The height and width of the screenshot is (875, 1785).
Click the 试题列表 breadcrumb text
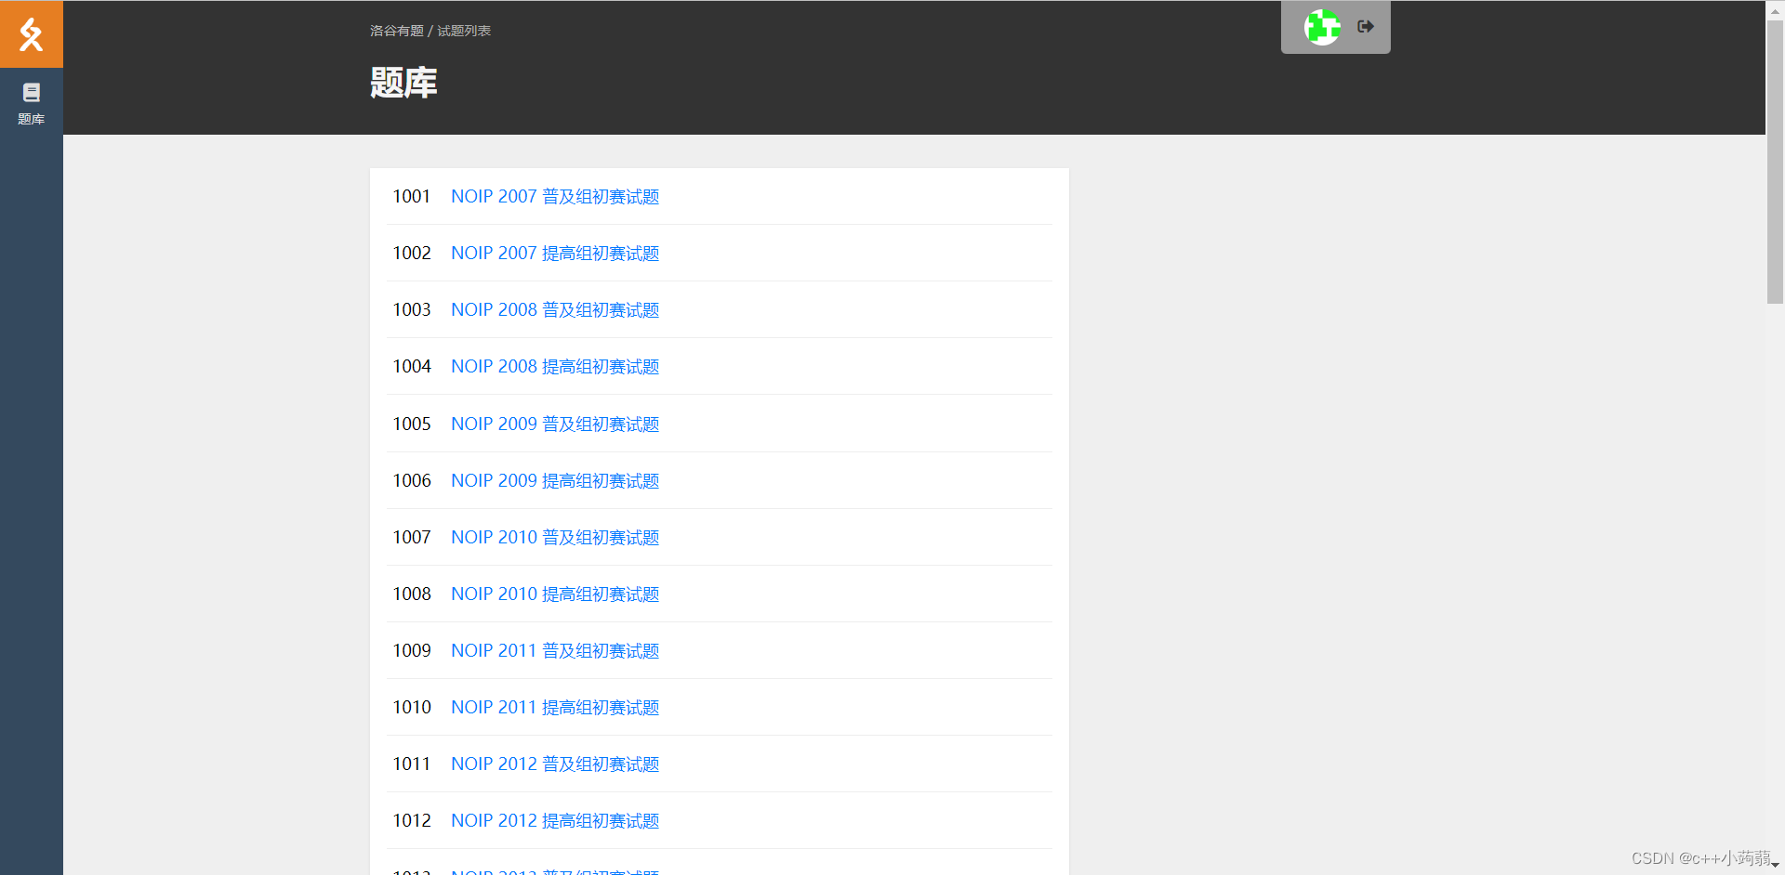(464, 31)
